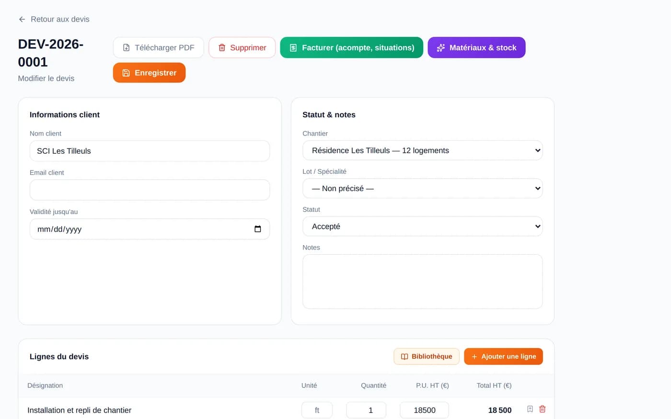
Task: Click the P.U. HT (€) column header
Action: [432, 385]
